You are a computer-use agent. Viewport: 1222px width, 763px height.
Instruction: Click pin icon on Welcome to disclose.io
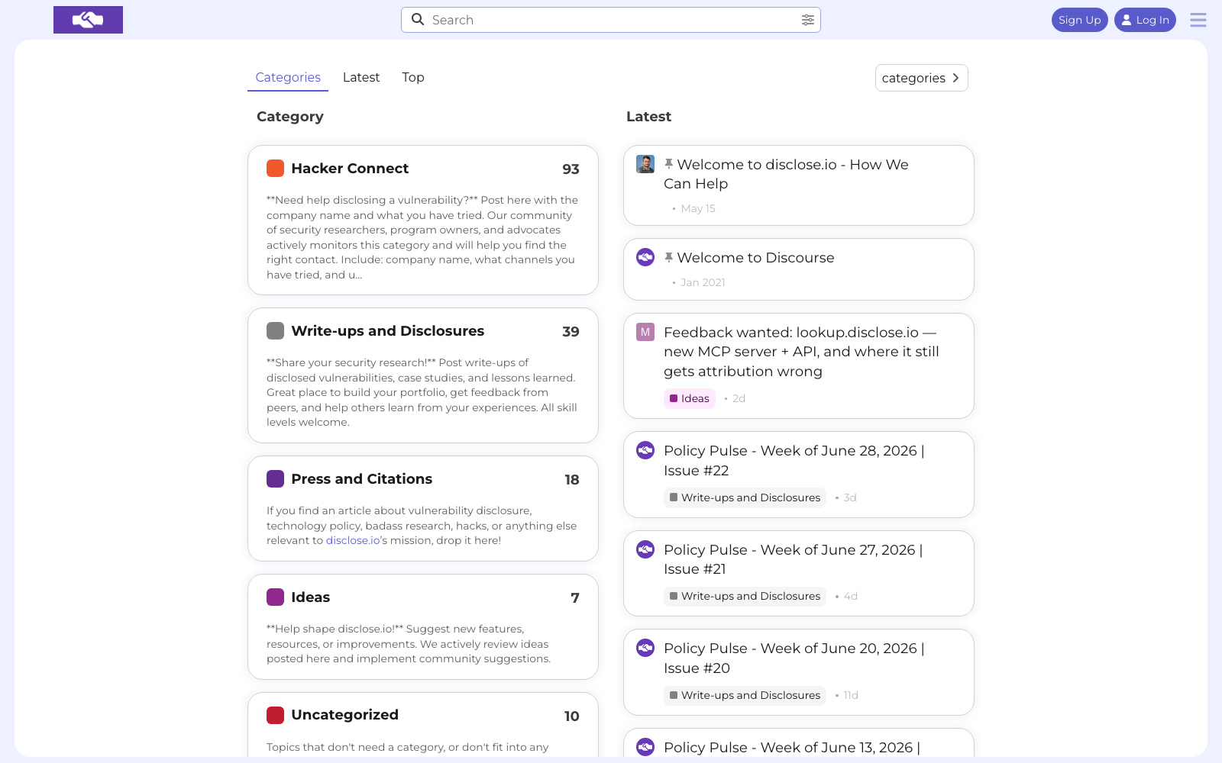(669, 164)
